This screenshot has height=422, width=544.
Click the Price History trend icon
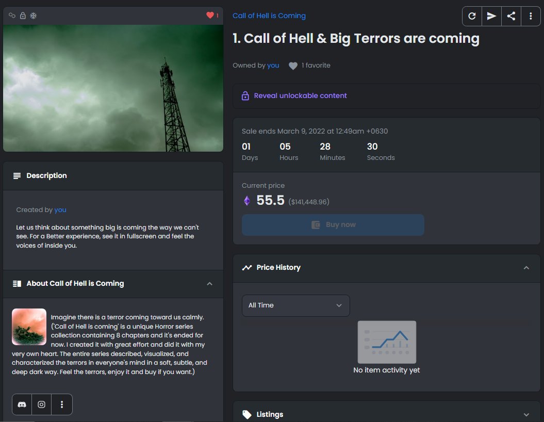coord(246,268)
